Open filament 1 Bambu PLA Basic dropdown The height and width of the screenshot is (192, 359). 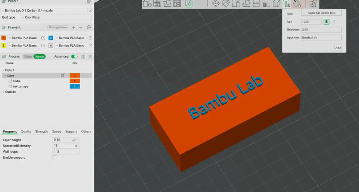(24, 38)
